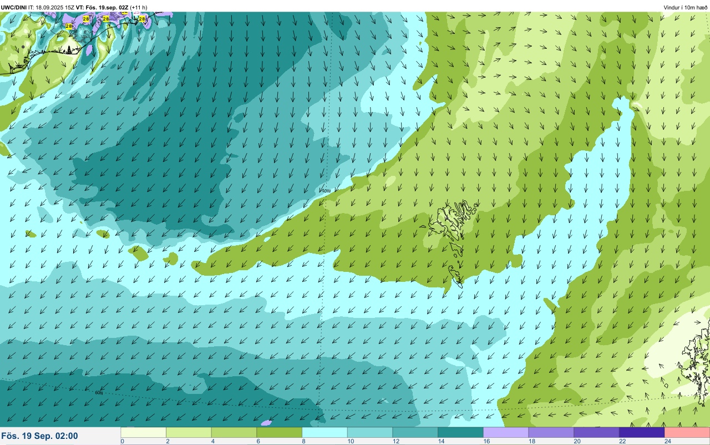
Task: Select the pink legend swatch above 24
Action: click(x=687, y=432)
